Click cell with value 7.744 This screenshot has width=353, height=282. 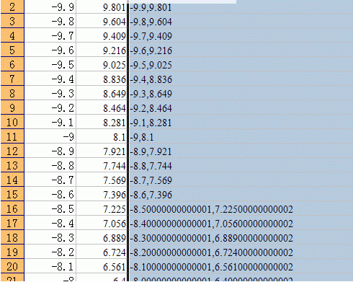(x=102, y=165)
